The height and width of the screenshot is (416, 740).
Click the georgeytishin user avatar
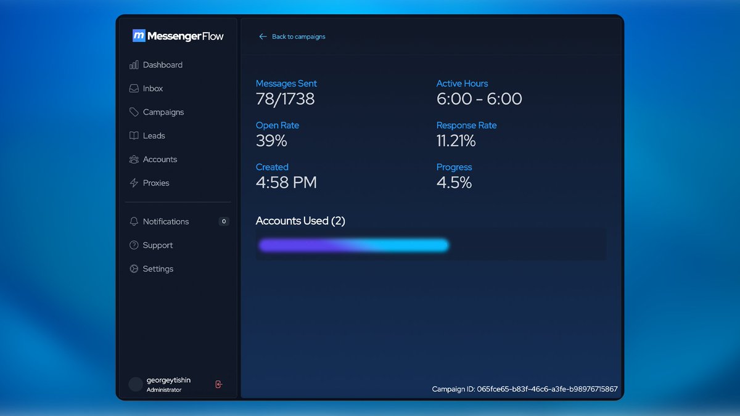coord(135,384)
